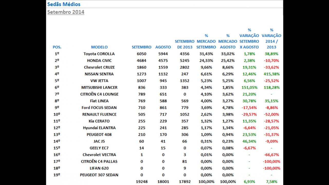Click Civic's August share 25,42%
This screenshot has height=185, width=329.
coord(228,60)
